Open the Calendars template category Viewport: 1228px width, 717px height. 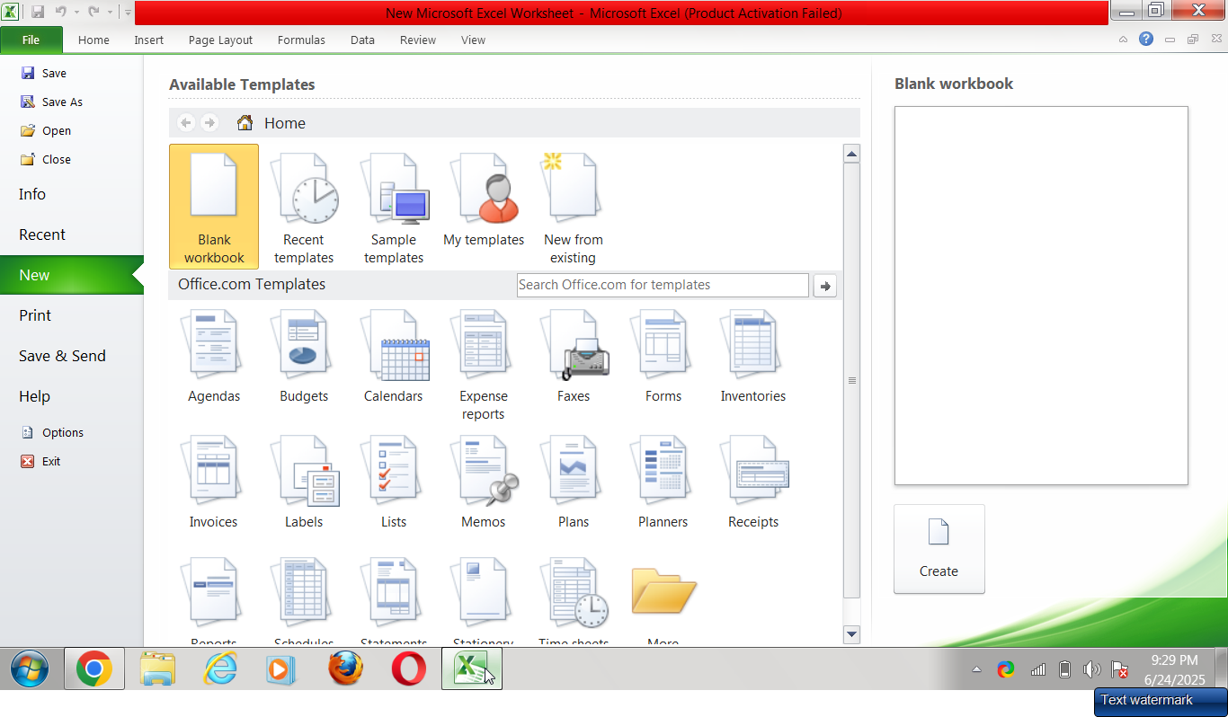pyautogui.click(x=394, y=356)
